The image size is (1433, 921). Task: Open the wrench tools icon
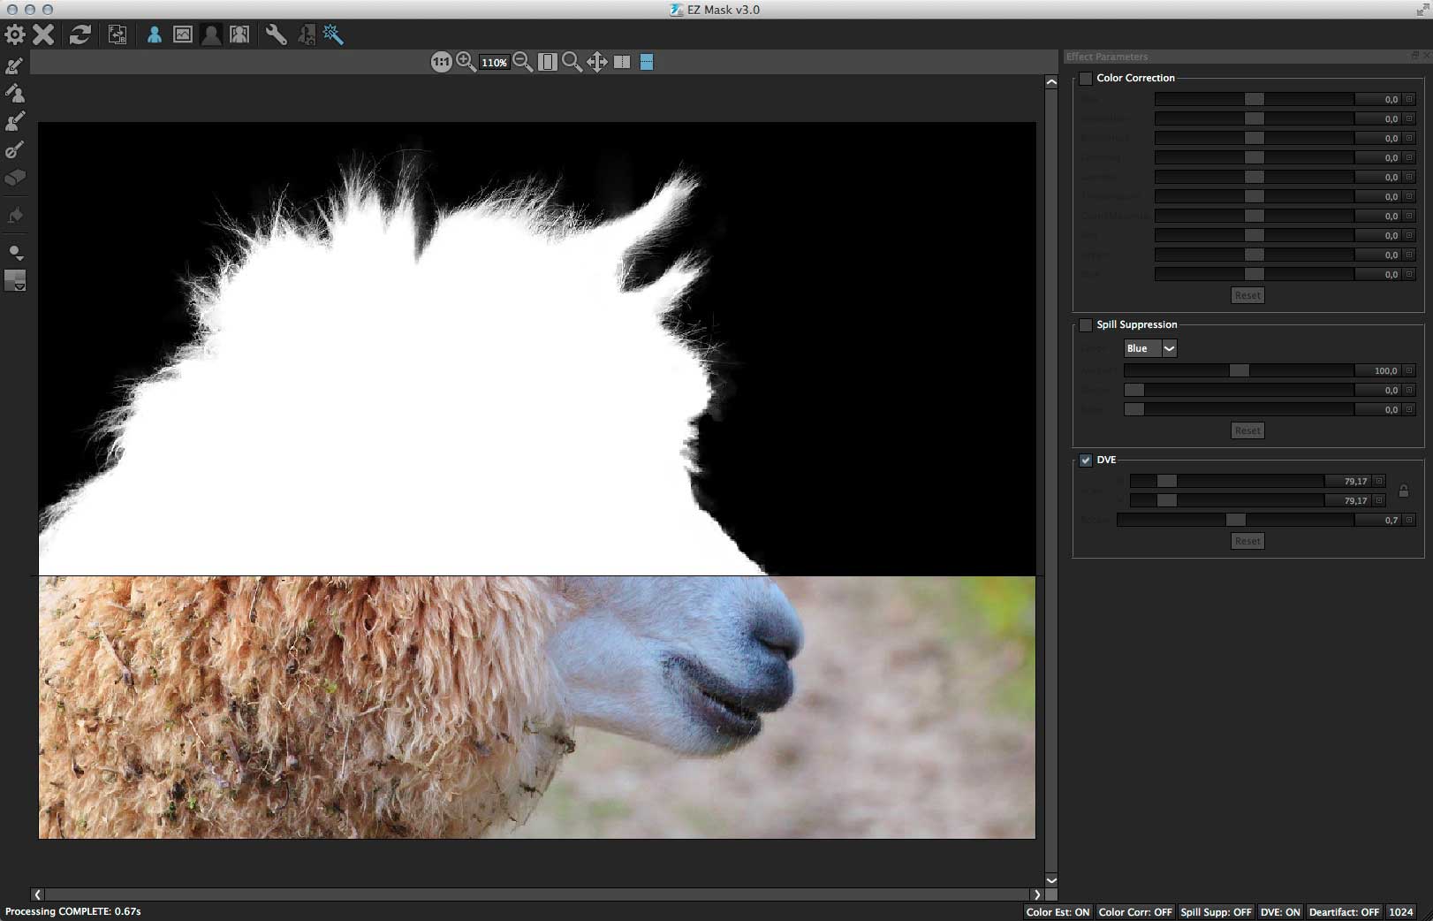(x=276, y=34)
